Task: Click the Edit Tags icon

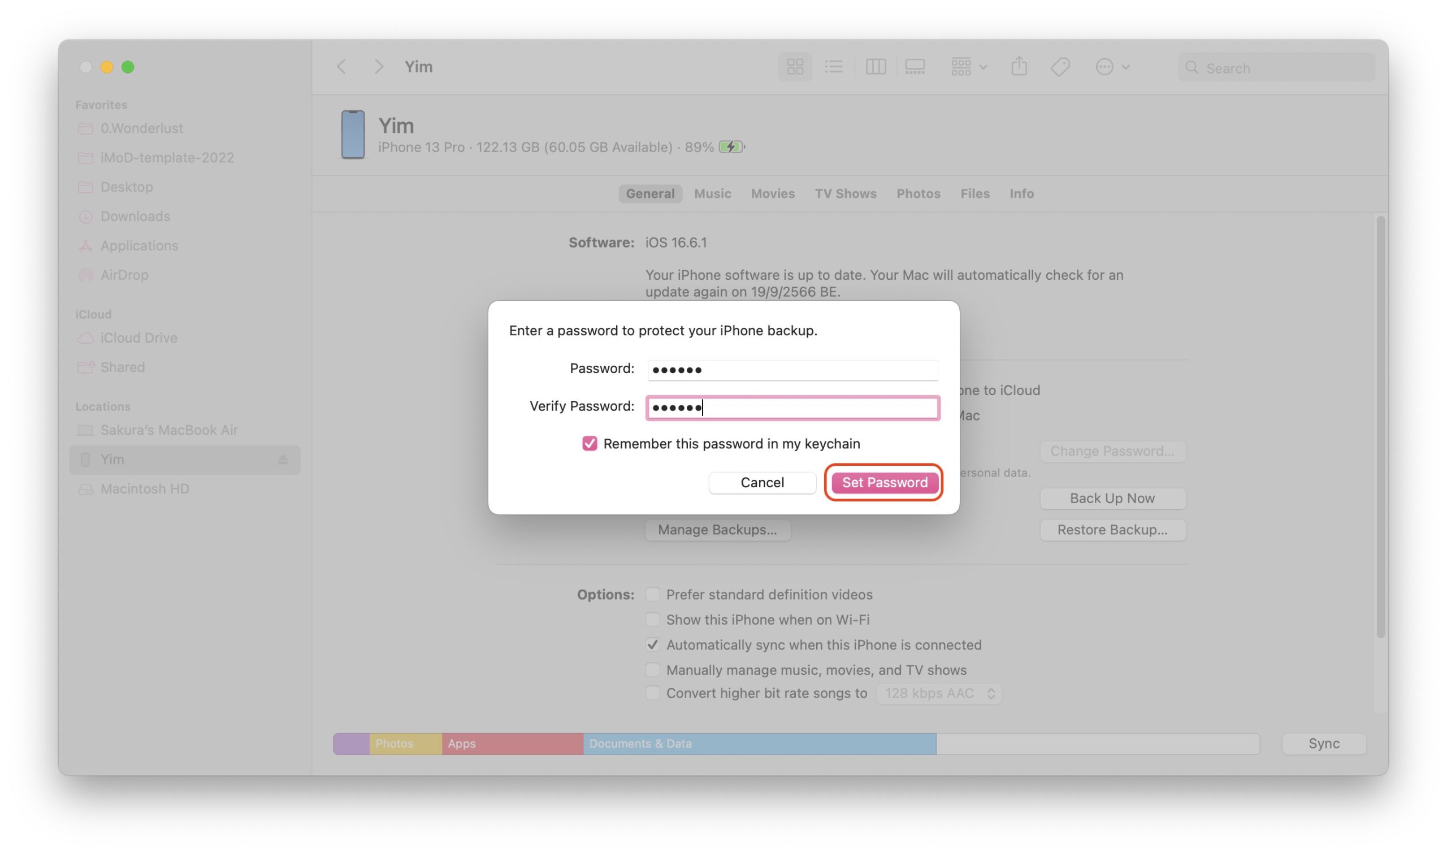Action: 1060,67
